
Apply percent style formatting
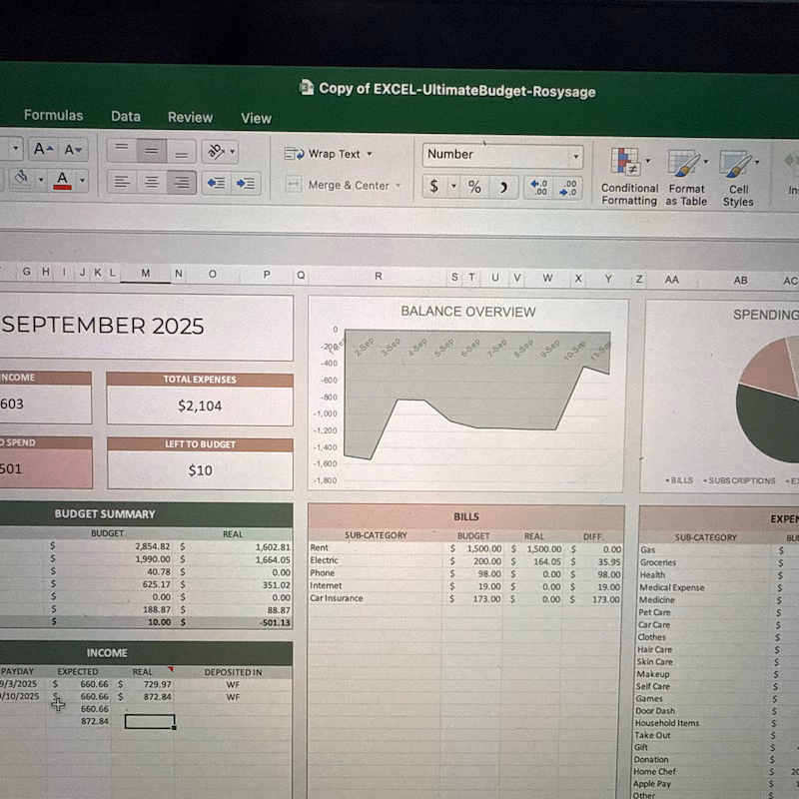coord(474,187)
